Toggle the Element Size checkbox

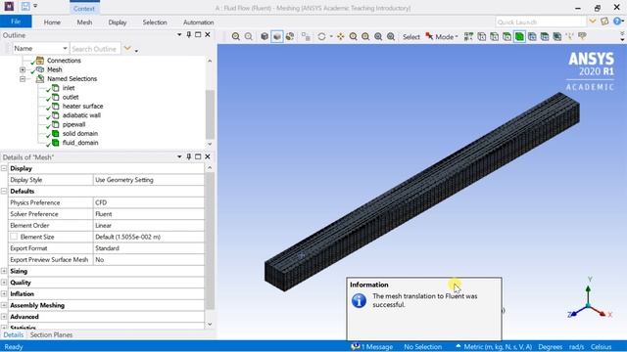tap(14, 237)
